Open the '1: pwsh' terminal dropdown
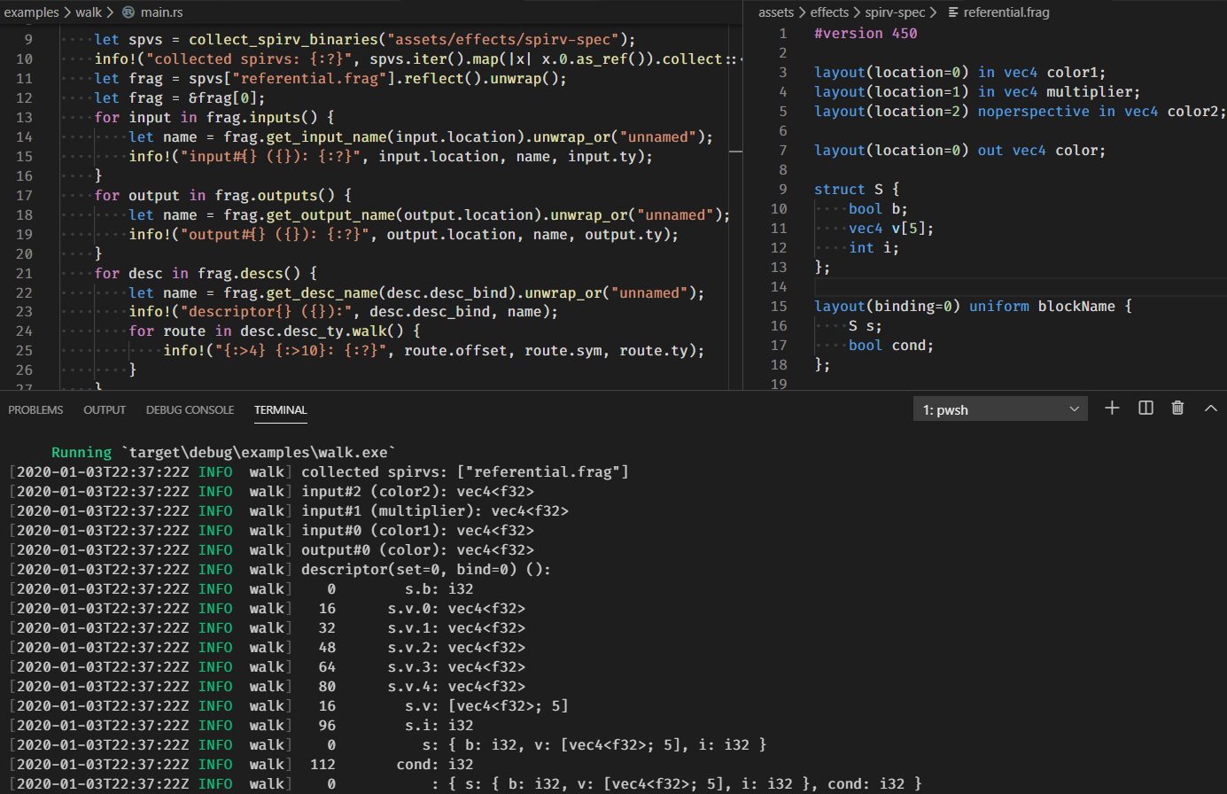 coord(1000,409)
